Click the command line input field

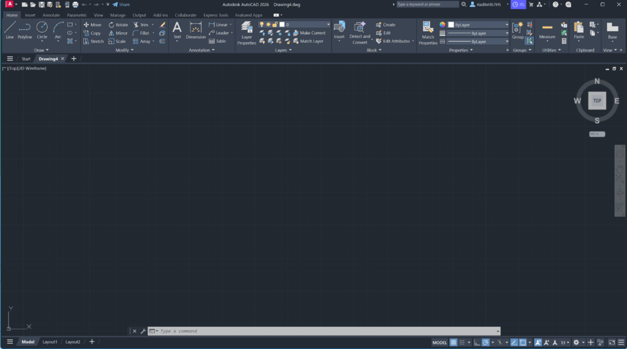coord(324,331)
